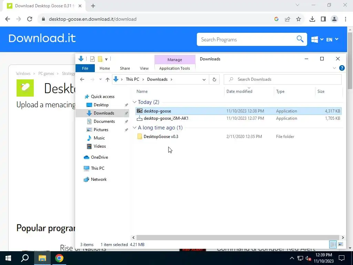Reload the Chrome page
The width and height of the screenshot is (353, 265).
tap(30, 19)
